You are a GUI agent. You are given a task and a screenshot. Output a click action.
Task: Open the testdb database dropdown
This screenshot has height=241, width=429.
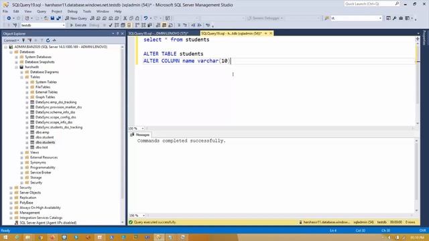pyautogui.click(x=64, y=25)
